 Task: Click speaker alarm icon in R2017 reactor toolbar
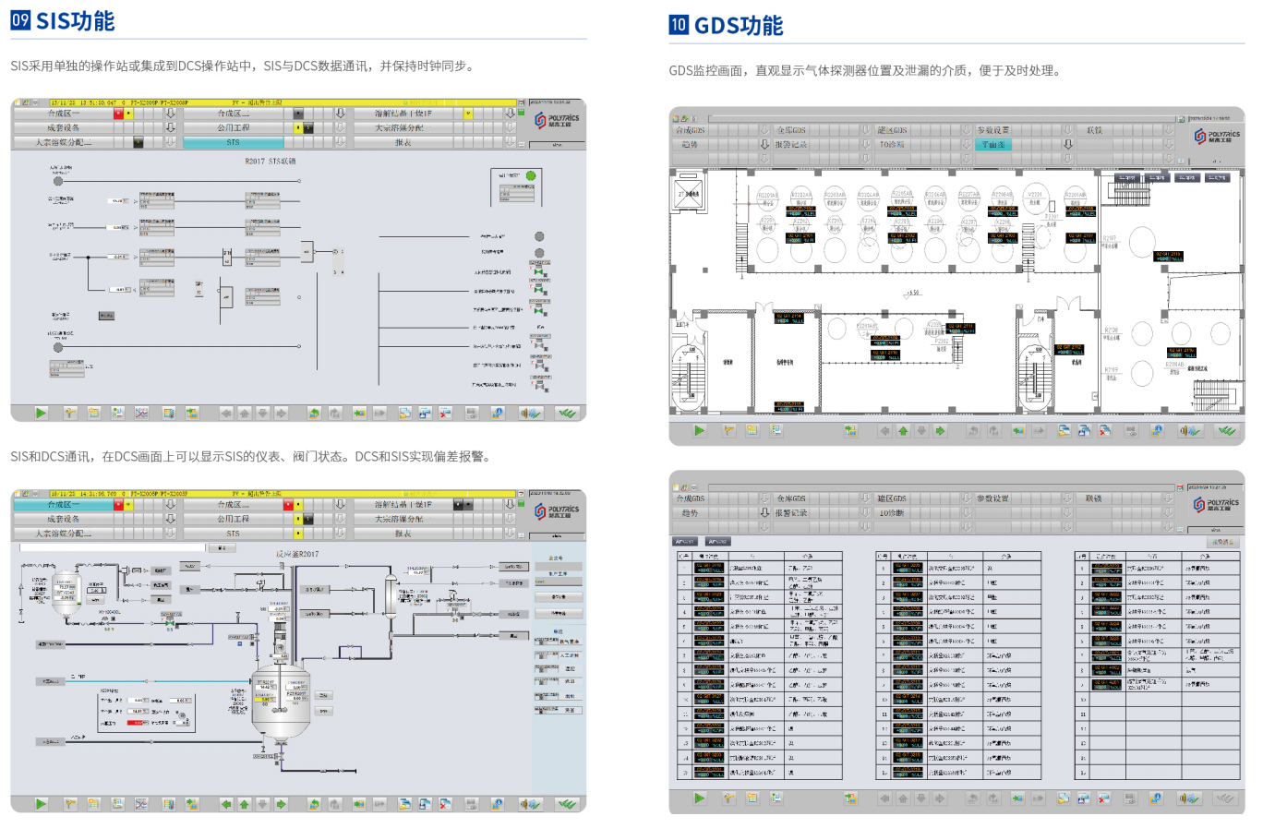(x=529, y=804)
